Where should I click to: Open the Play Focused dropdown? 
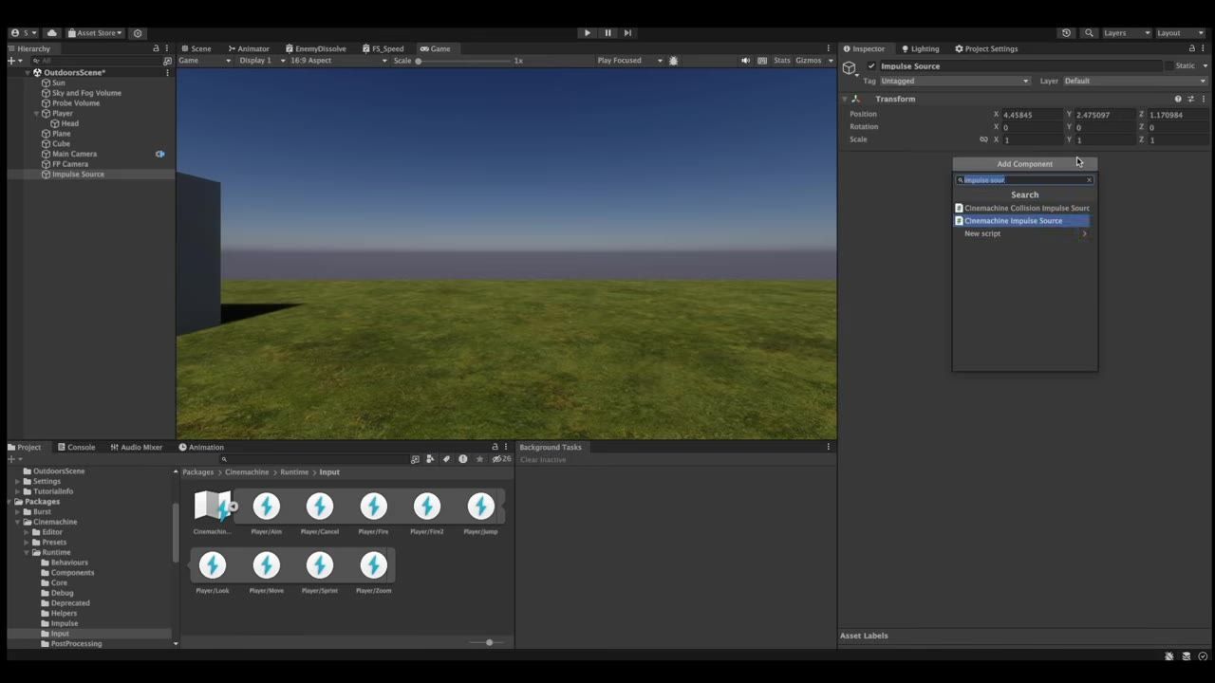pyautogui.click(x=629, y=60)
